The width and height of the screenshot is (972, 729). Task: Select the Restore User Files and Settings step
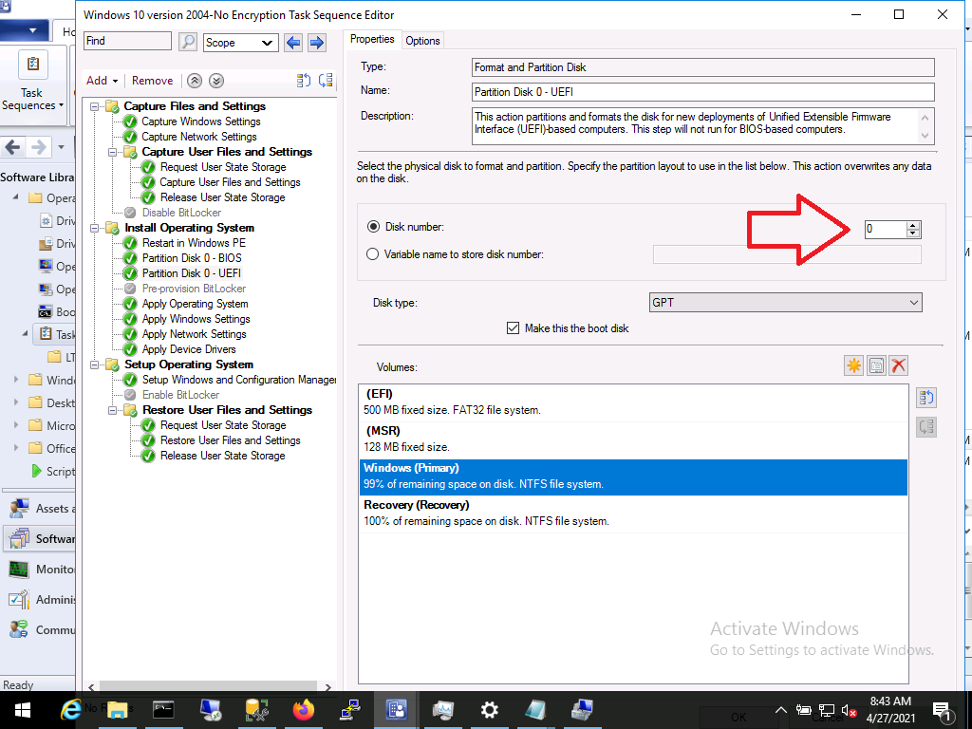coord(230,440)
